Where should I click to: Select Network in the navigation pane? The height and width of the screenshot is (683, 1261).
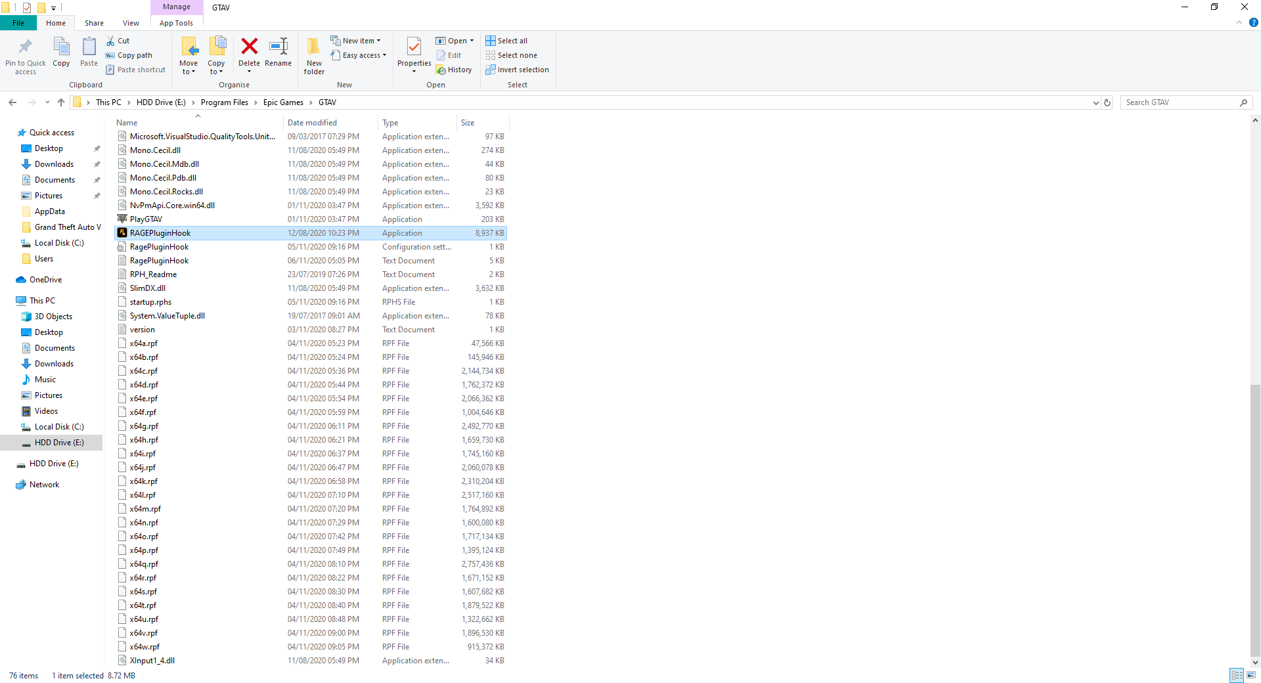[x=38, y=485]
